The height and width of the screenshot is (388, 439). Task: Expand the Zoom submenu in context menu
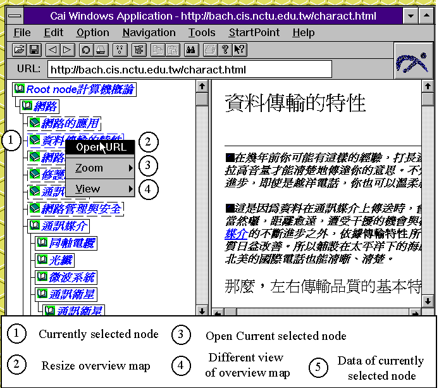(101, 168)
